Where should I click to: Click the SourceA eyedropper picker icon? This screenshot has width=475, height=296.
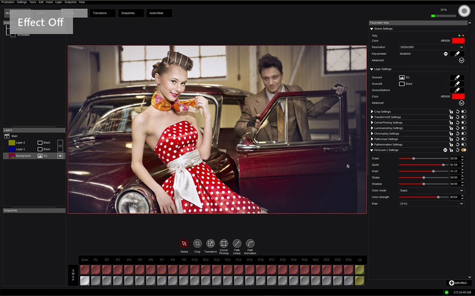[457, 77]
